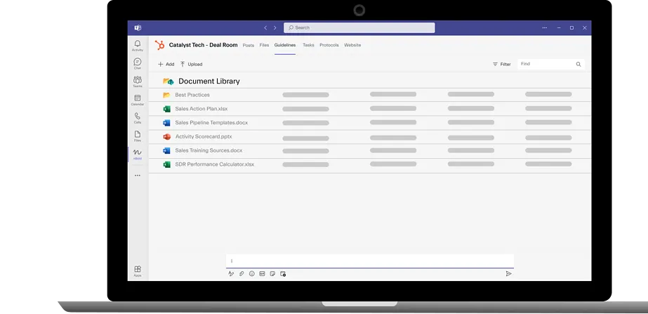The image size is (648, 314).
Task: Open the Calendar sidebar icon
Action: click(x=138, y=100)
